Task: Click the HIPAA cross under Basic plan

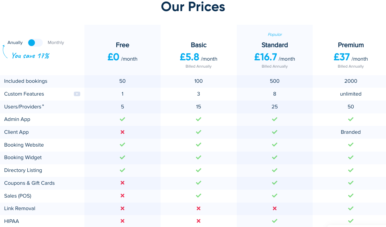Action: click(198, 221)
